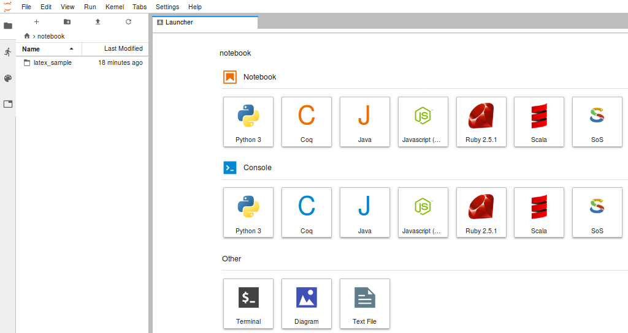628x333 pixels.
Task: Open a Scala console
Action: click(x=539, y=212)
